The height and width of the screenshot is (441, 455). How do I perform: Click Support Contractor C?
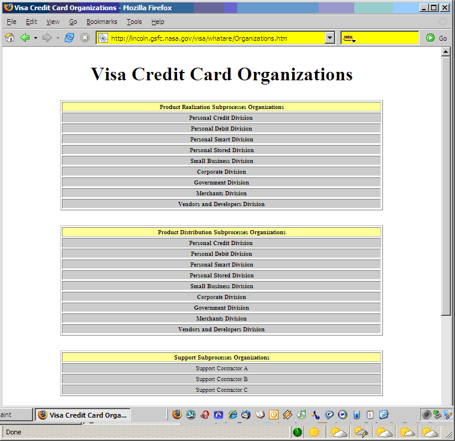coord(221,389)
